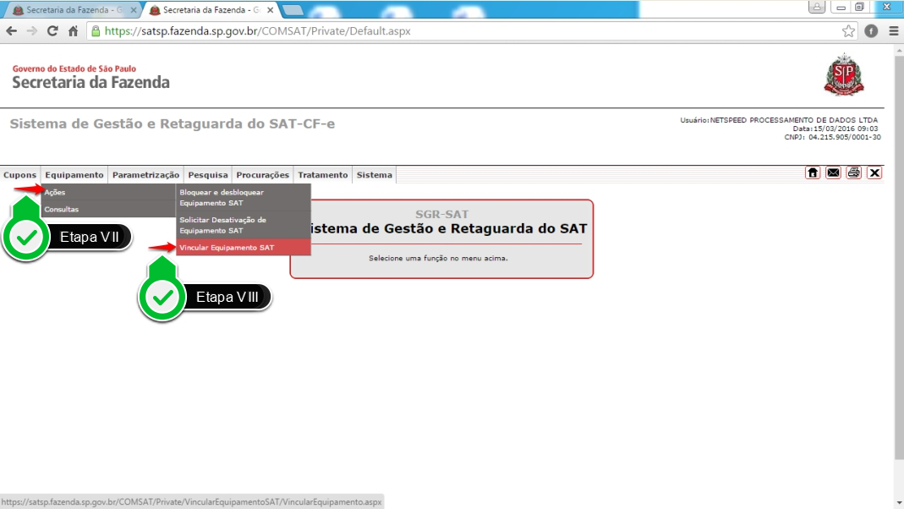Screen dimensions: 904x509
Task: Select the Consultas submenu item
Action: coord(108,209)
